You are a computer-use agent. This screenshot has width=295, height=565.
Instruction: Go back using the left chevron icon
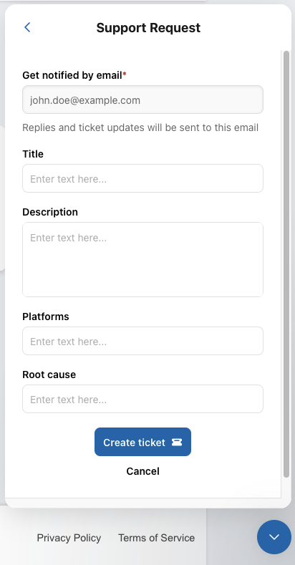click(27, 27)
